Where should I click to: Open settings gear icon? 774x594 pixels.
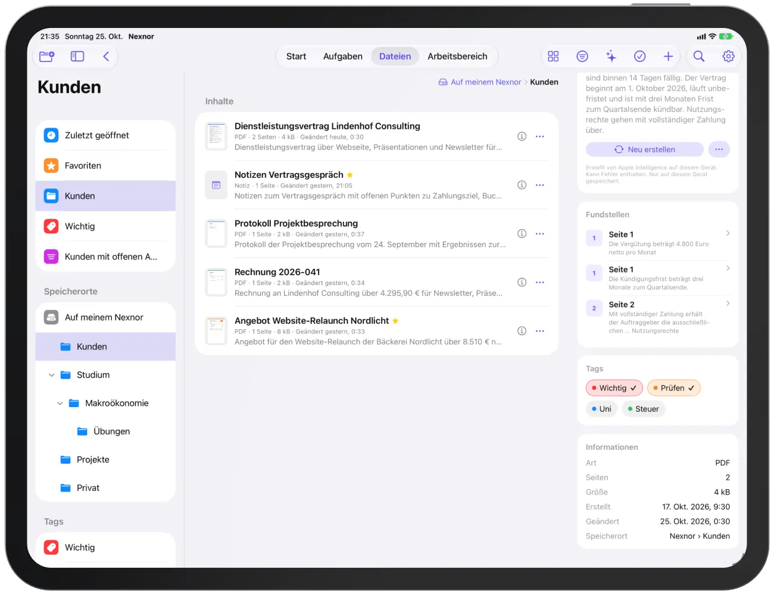[x=728, y=57]
